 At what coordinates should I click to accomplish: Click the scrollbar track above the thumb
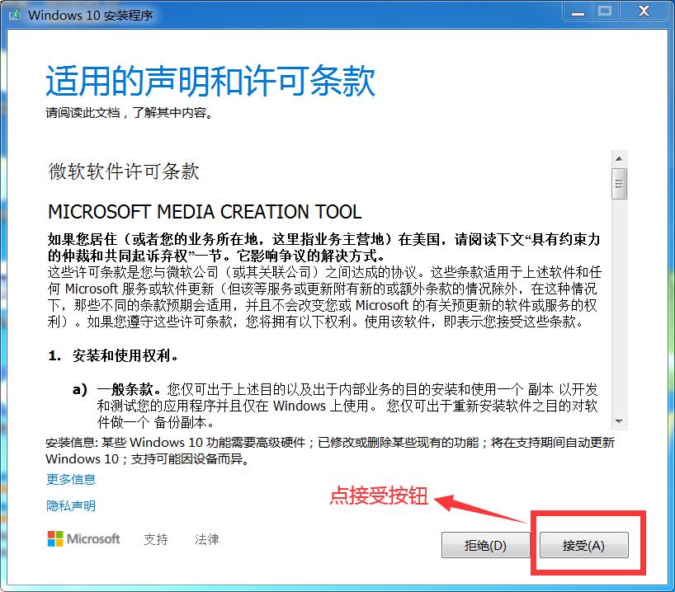click(618, 168)
